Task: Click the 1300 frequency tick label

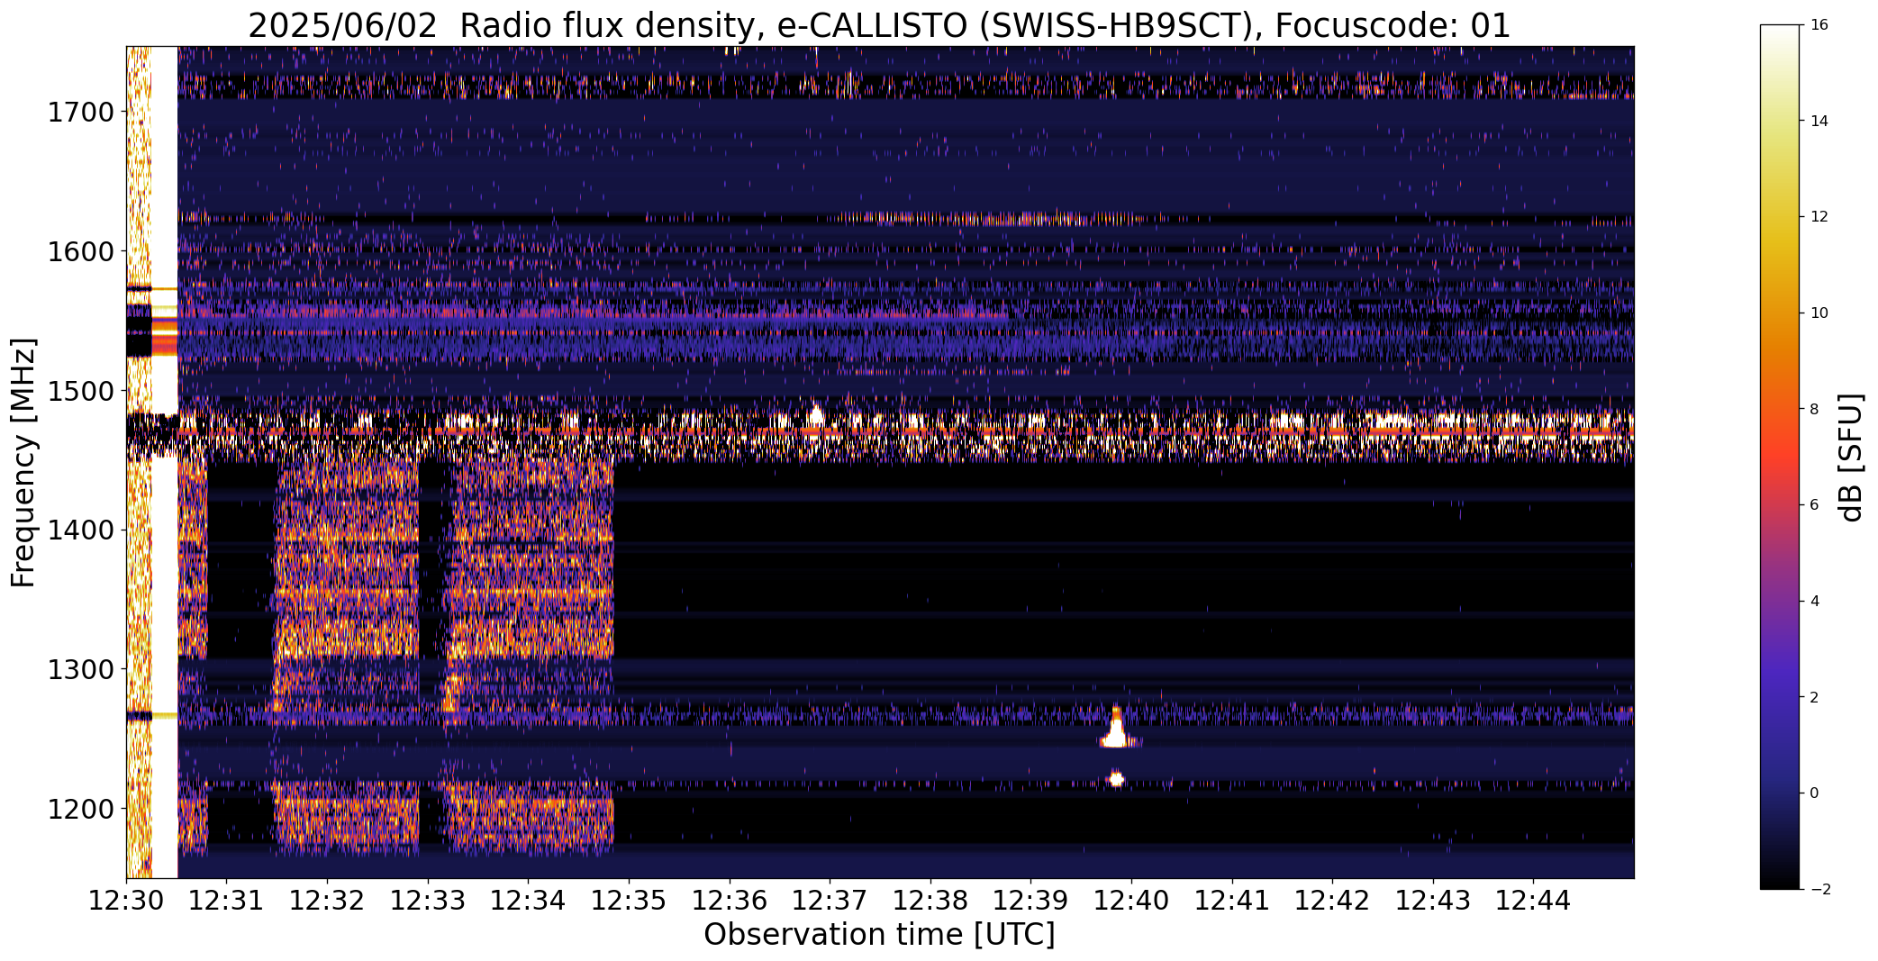Action: click(x=80, y=670)
